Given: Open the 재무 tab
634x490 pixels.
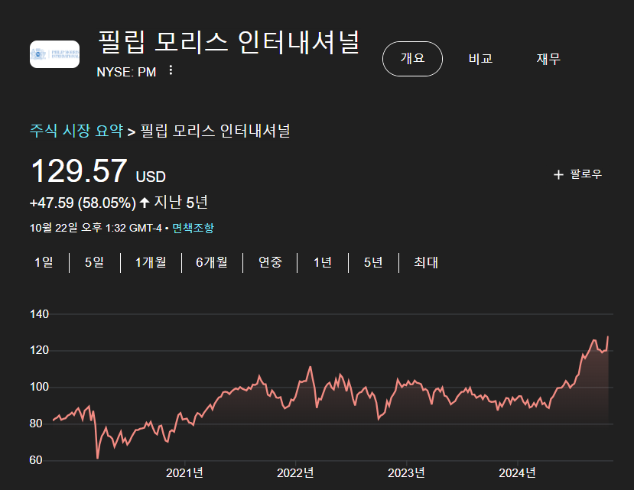Looking at the screenshot, I should click(x=548, y=59).
